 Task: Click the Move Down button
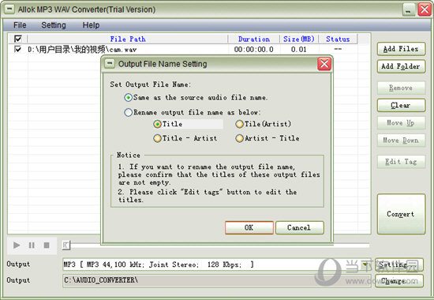click(401, 141)
